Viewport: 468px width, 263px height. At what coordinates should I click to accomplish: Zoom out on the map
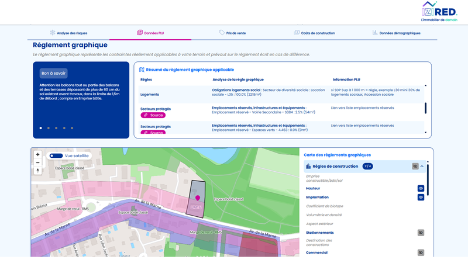coord(38,162)
